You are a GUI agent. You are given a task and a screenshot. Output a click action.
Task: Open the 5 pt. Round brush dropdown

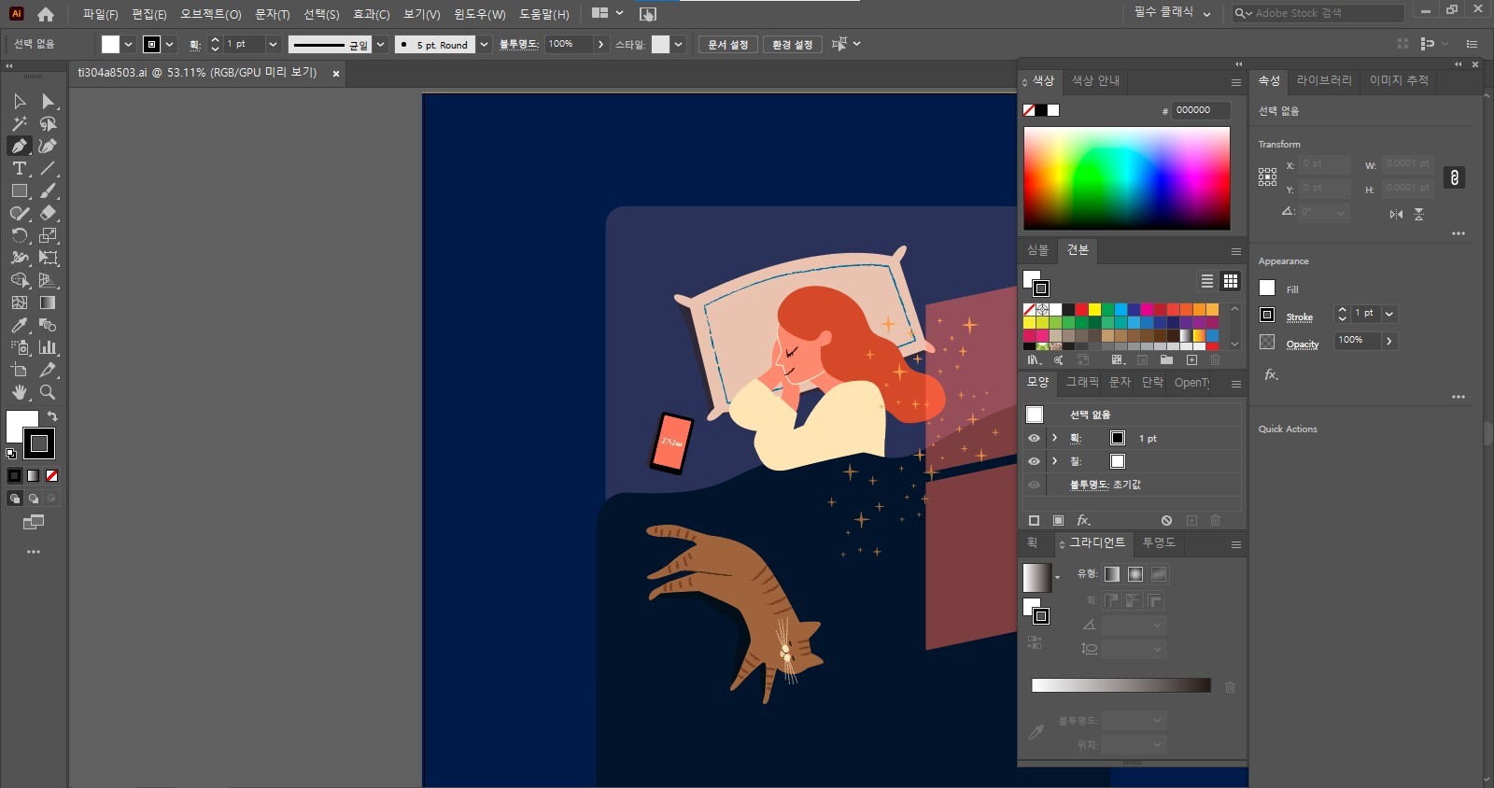[x=484, y=44]
